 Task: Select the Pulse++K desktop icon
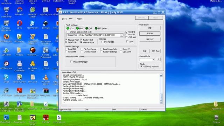(20, 10)
